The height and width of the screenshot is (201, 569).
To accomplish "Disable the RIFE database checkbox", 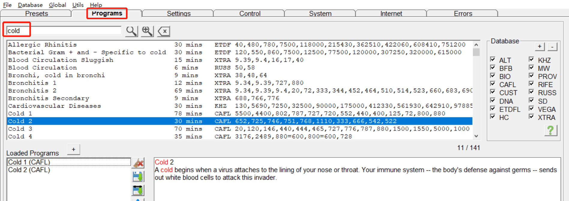I will pos(531,84).
